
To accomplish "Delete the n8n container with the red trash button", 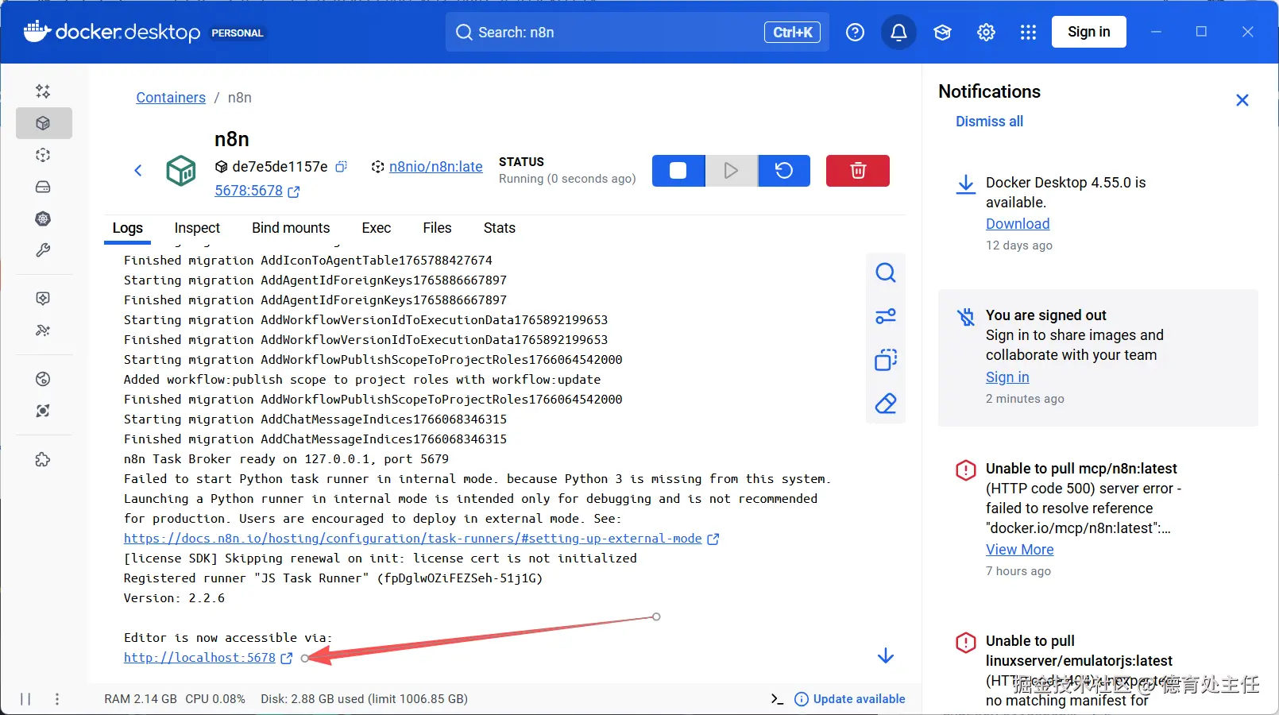I will 858,171.
